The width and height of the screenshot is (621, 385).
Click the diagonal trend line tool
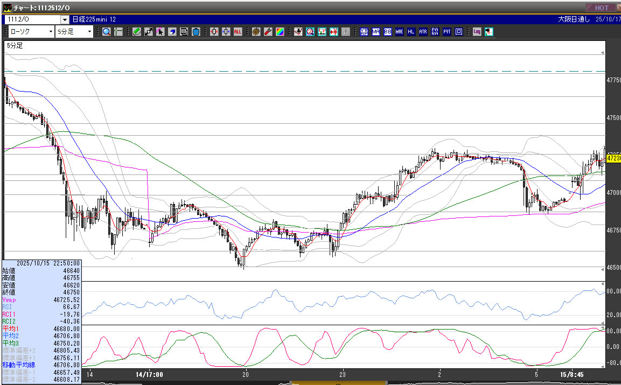(149, 32)
